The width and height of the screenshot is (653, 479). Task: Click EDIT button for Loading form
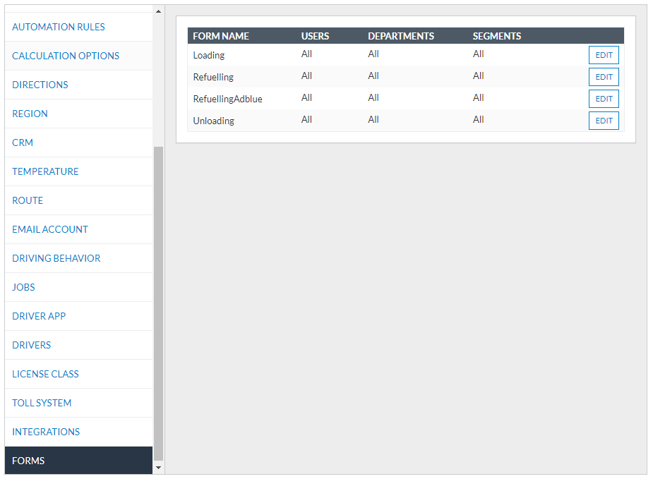click(604, 55)
